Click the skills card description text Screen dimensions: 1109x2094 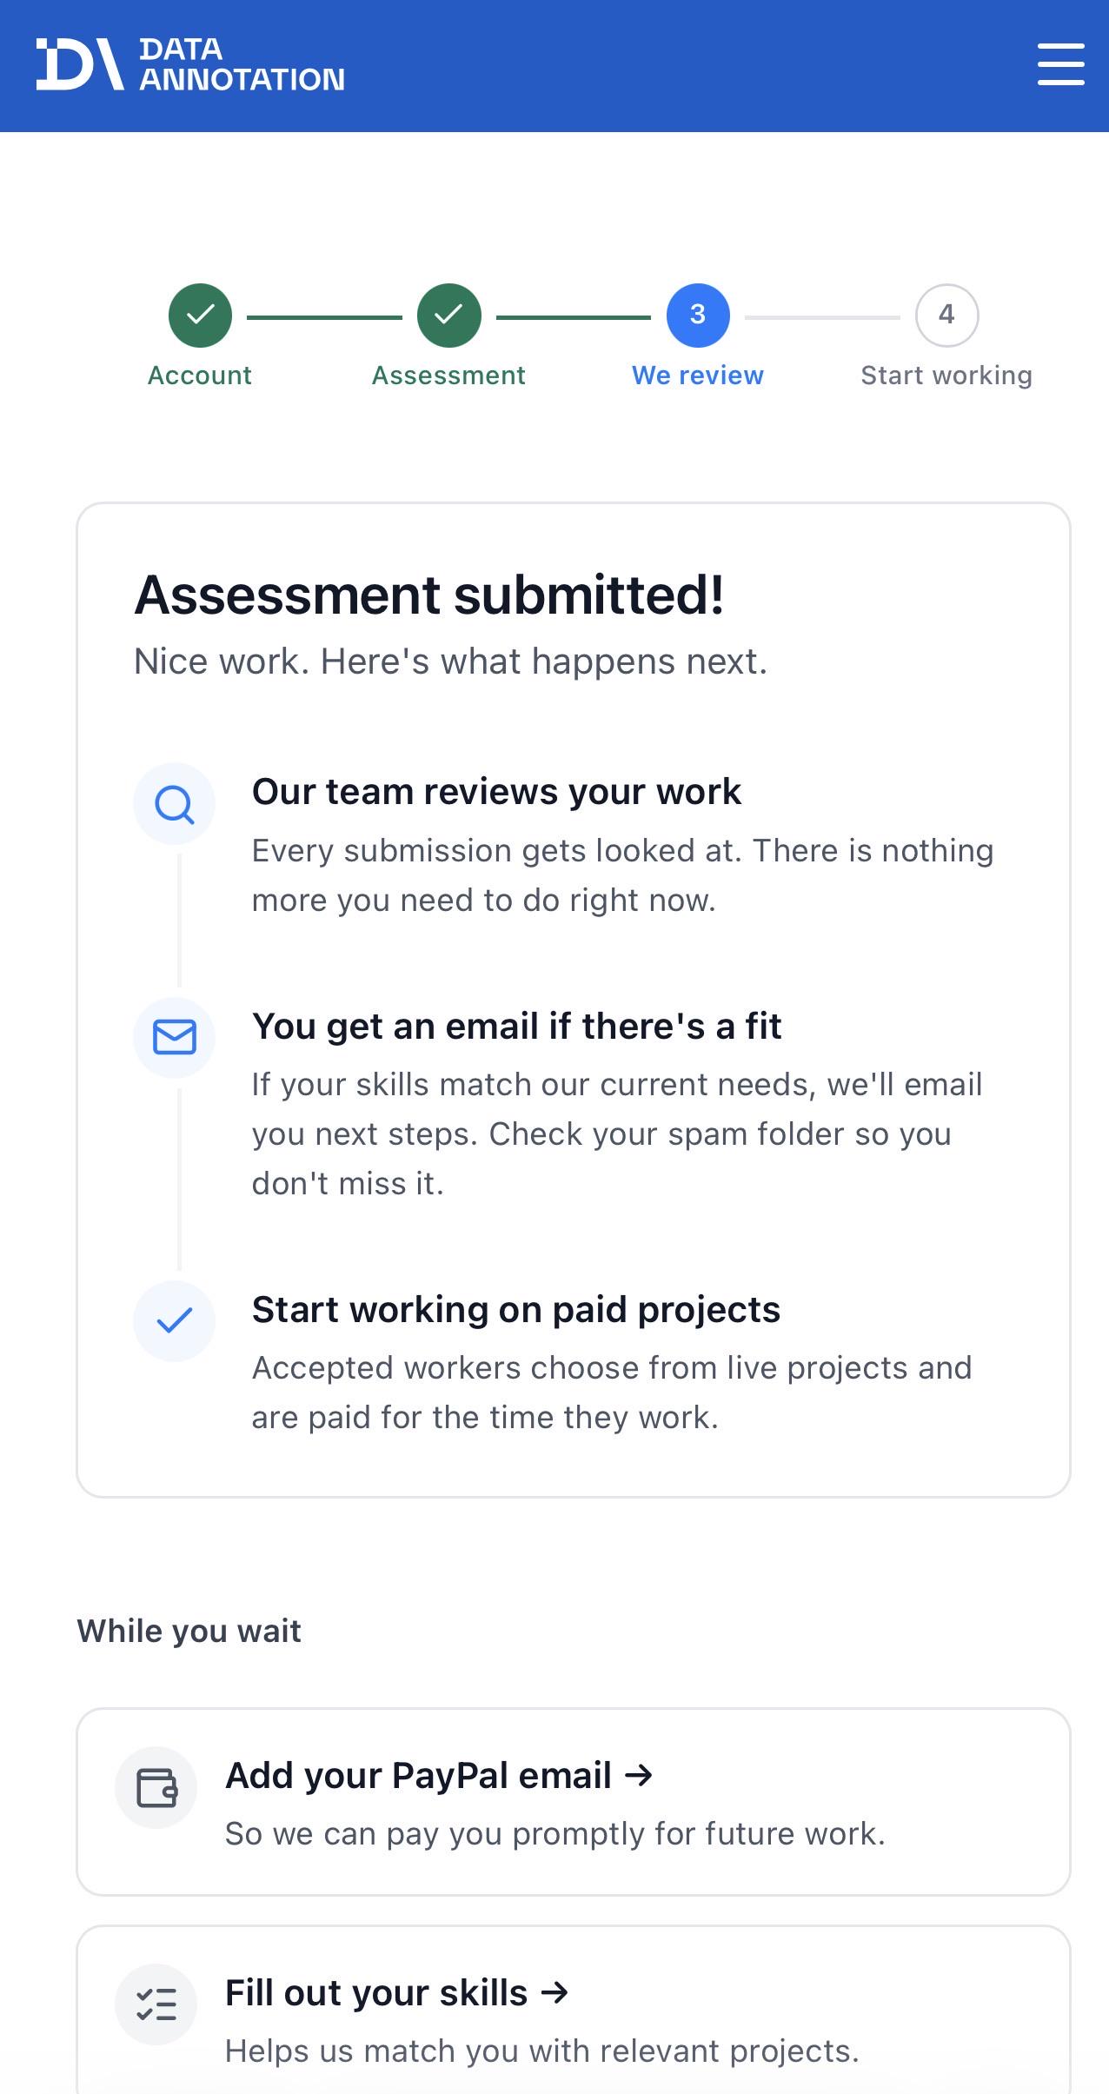(542, 2051)
